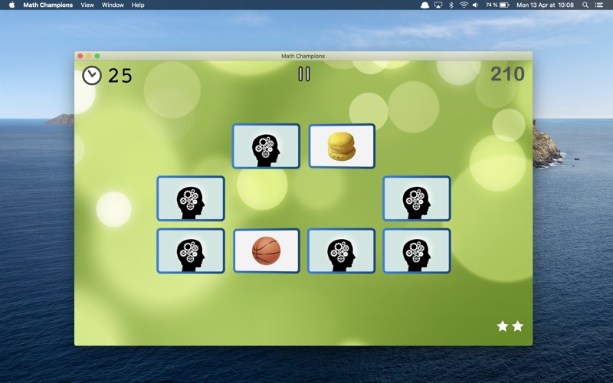The width and height of the screenshot is (613, 383).
Task: Flip the face-down card left of the macaron
Action: [266, 146]
